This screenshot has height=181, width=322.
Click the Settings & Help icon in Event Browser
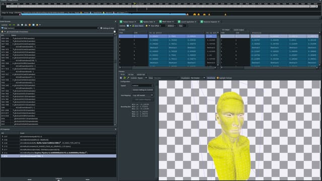click(x=101, y=28)
